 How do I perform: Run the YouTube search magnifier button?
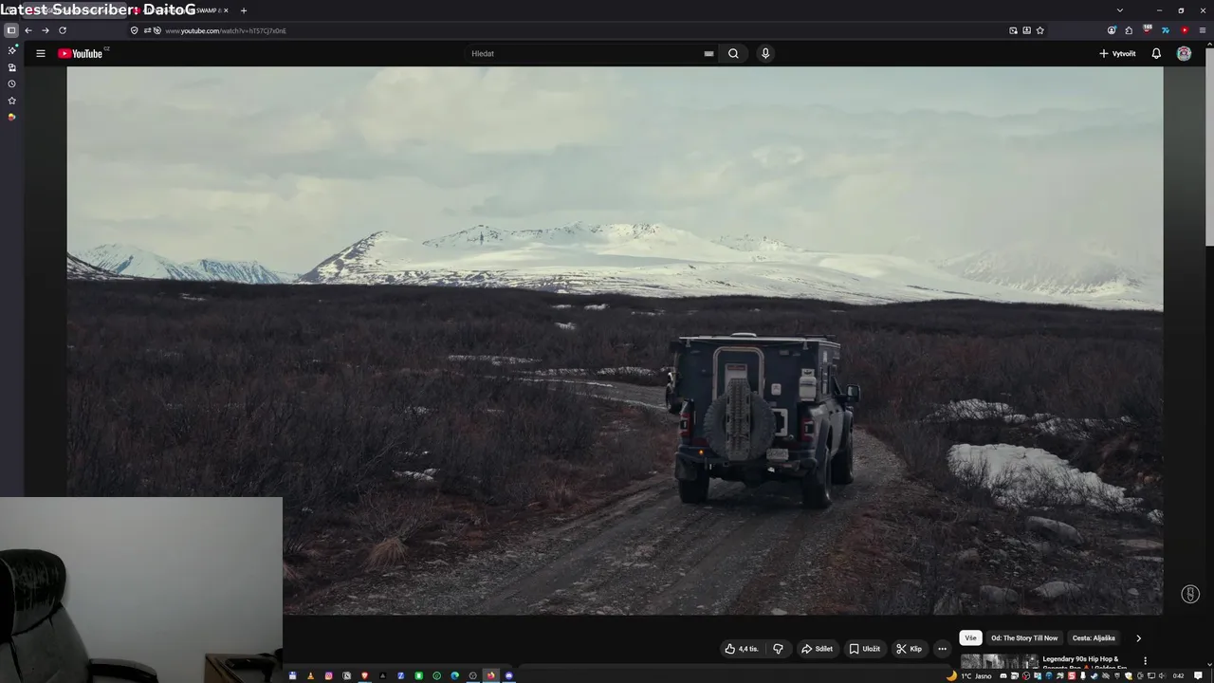733,53
